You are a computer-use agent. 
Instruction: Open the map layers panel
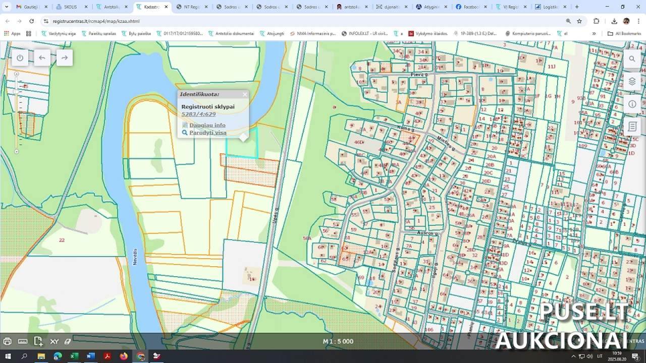pyautogui.click(x=632, y=81)
